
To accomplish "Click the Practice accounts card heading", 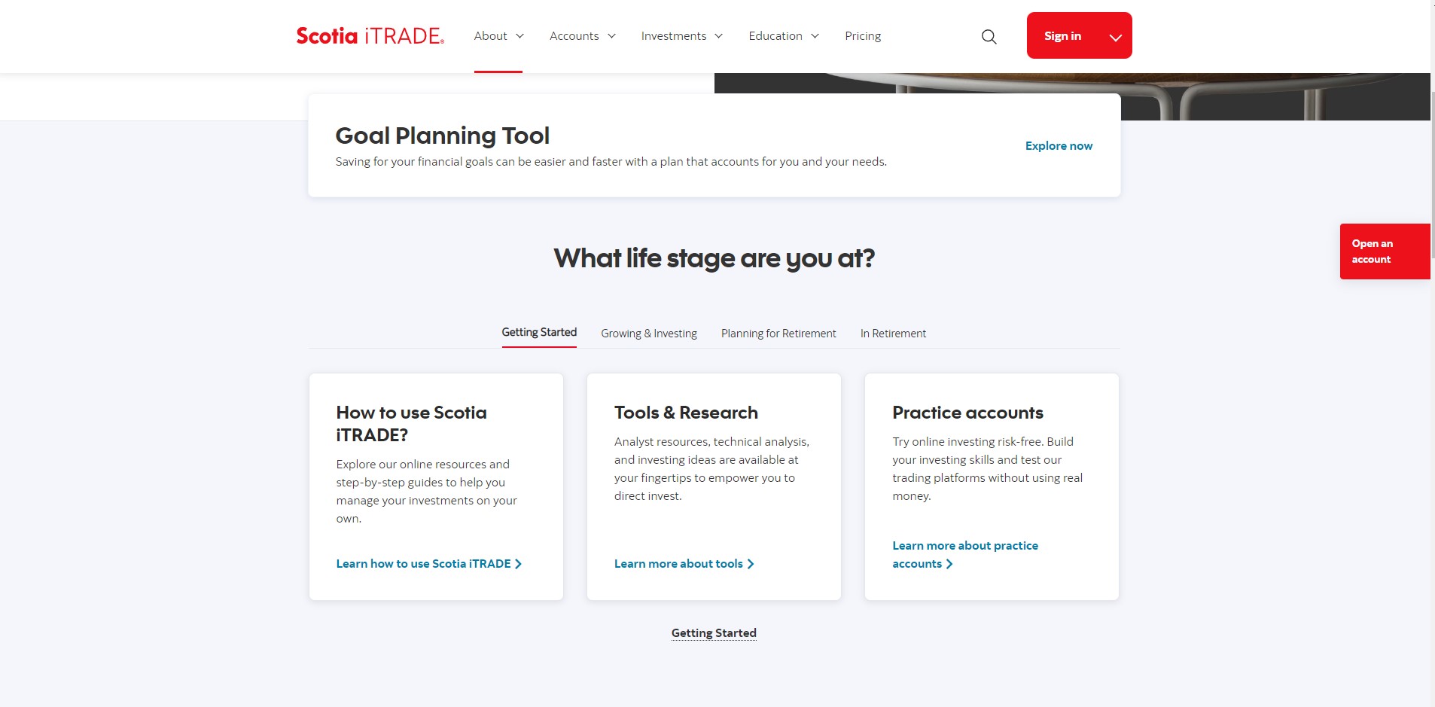I will pyautogui.click(x=968, y=413).
